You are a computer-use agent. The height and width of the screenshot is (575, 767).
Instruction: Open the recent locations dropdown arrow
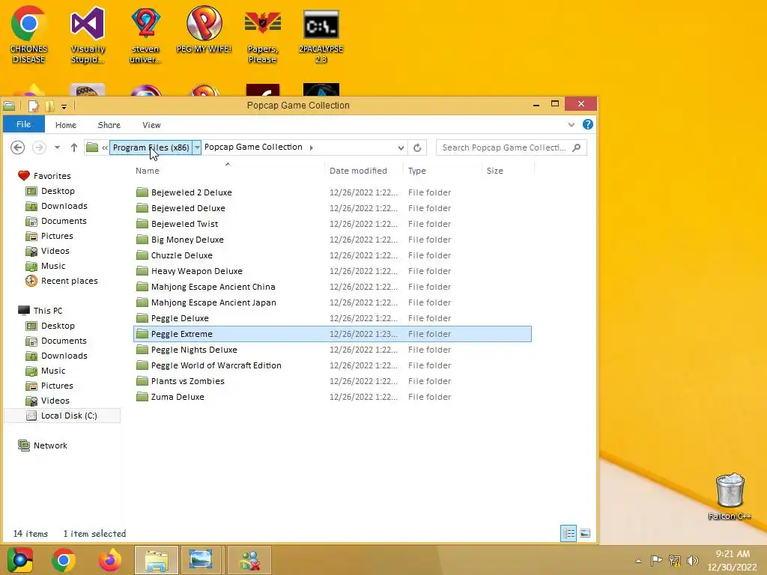tap(57, 147)
